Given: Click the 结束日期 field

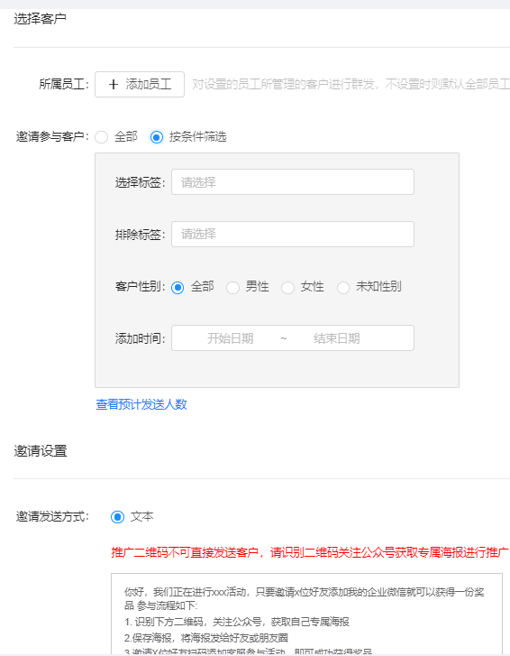Looking at the screenshot, I should coord(337,338).
